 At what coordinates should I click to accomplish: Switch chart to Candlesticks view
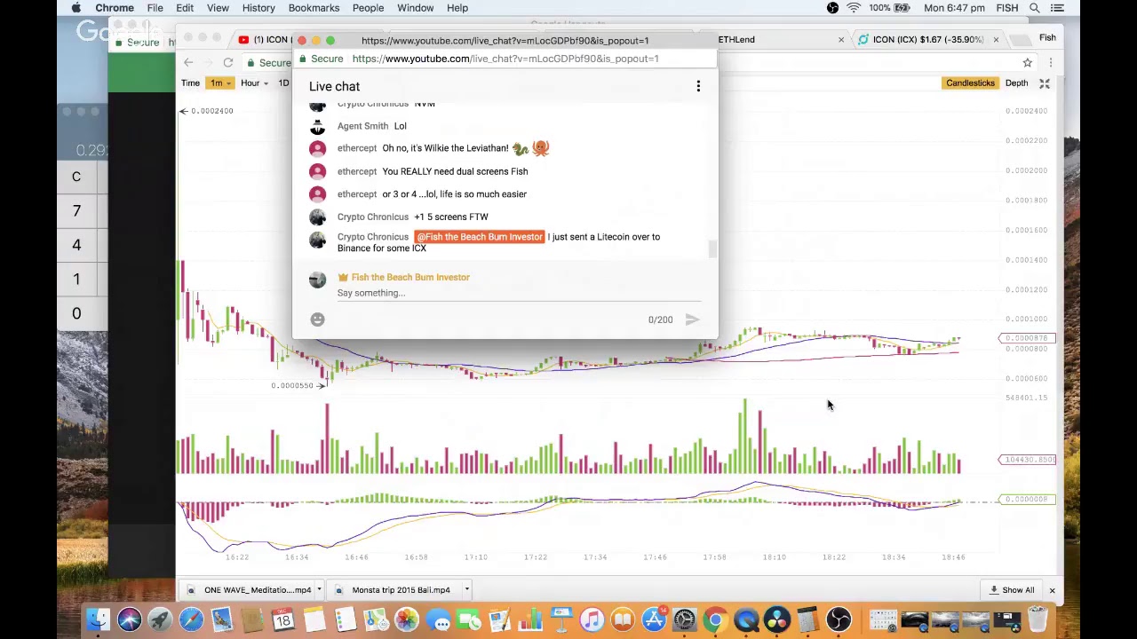coord(970,83)
